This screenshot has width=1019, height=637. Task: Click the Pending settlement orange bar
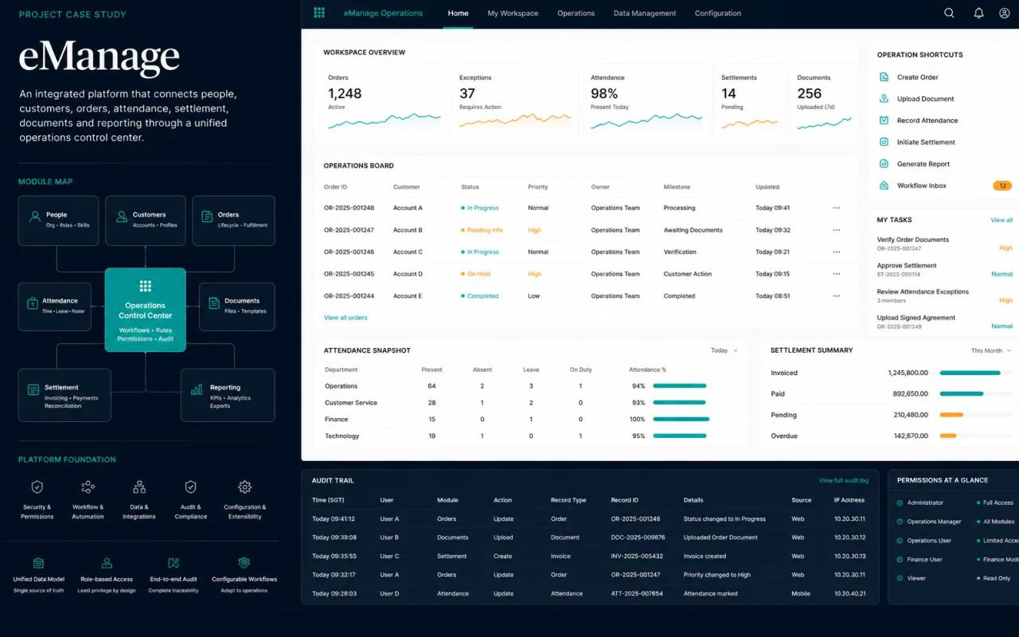pos(951,415)
